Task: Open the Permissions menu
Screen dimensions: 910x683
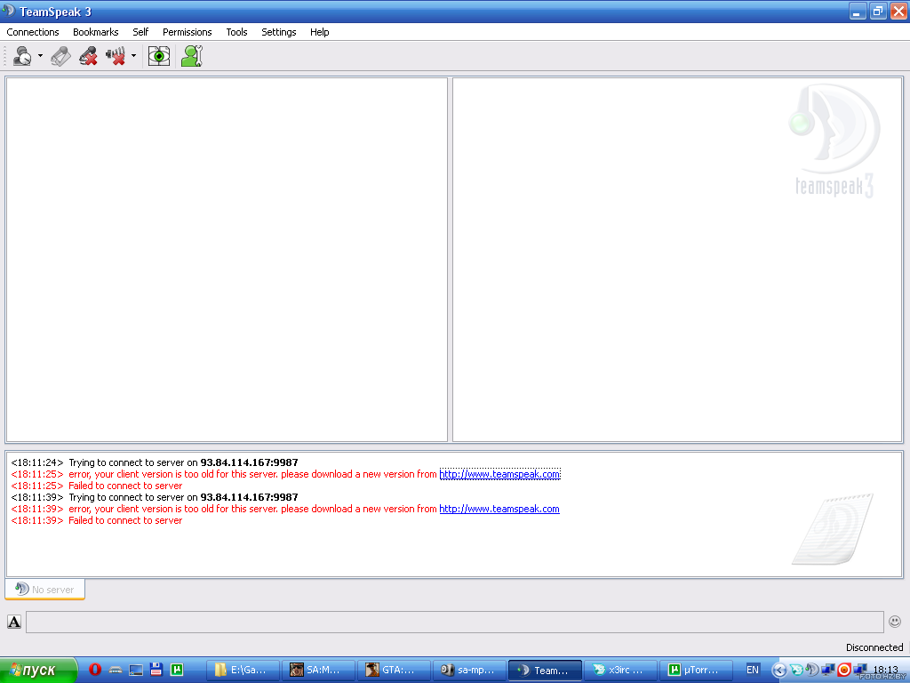Action: (x=187, y=32)
